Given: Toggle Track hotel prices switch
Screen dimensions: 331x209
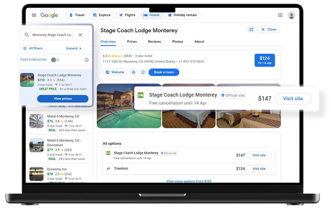Looking at the screenshot, I should click(x=55, y=60).
